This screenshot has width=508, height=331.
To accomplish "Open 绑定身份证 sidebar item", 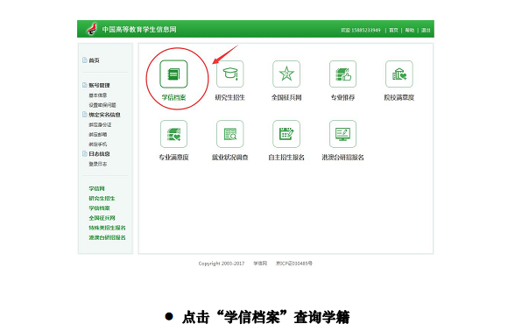I will (100, 124).
